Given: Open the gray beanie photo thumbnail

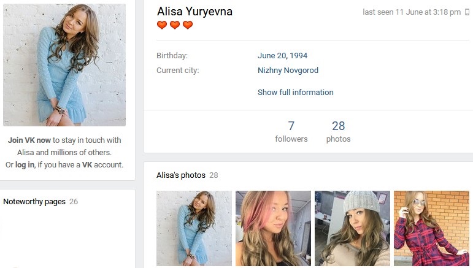Looking at the screenshot, I should click(x=352, y=228).
